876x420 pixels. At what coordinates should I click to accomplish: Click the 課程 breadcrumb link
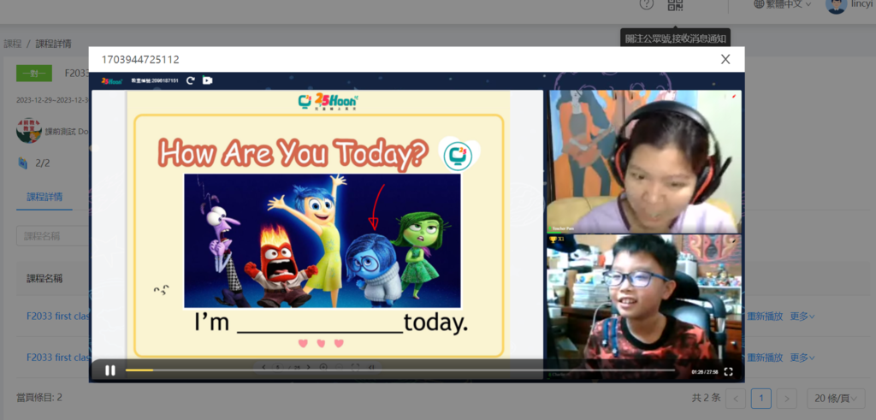click(12, 44)
